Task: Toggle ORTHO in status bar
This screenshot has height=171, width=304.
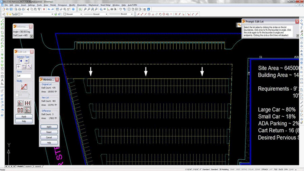Action: 244,169
